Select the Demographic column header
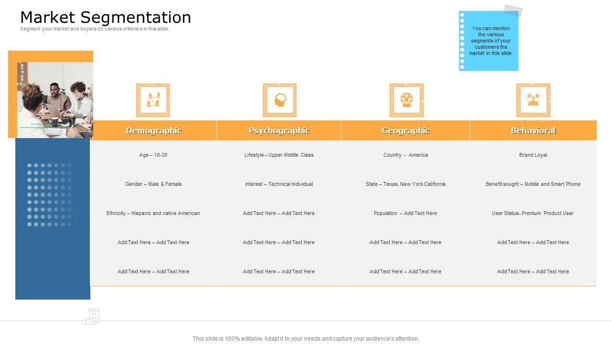This screenshot has height=344, width=612. click(x=153, y=130)
